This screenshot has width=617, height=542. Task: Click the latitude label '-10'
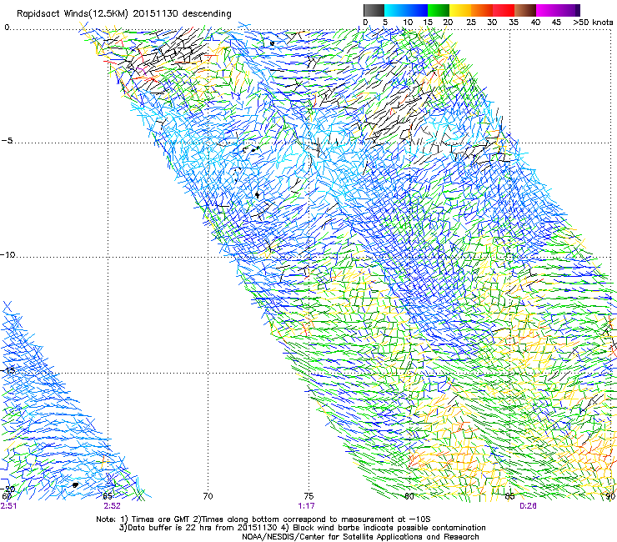click(x=8, y=254)
